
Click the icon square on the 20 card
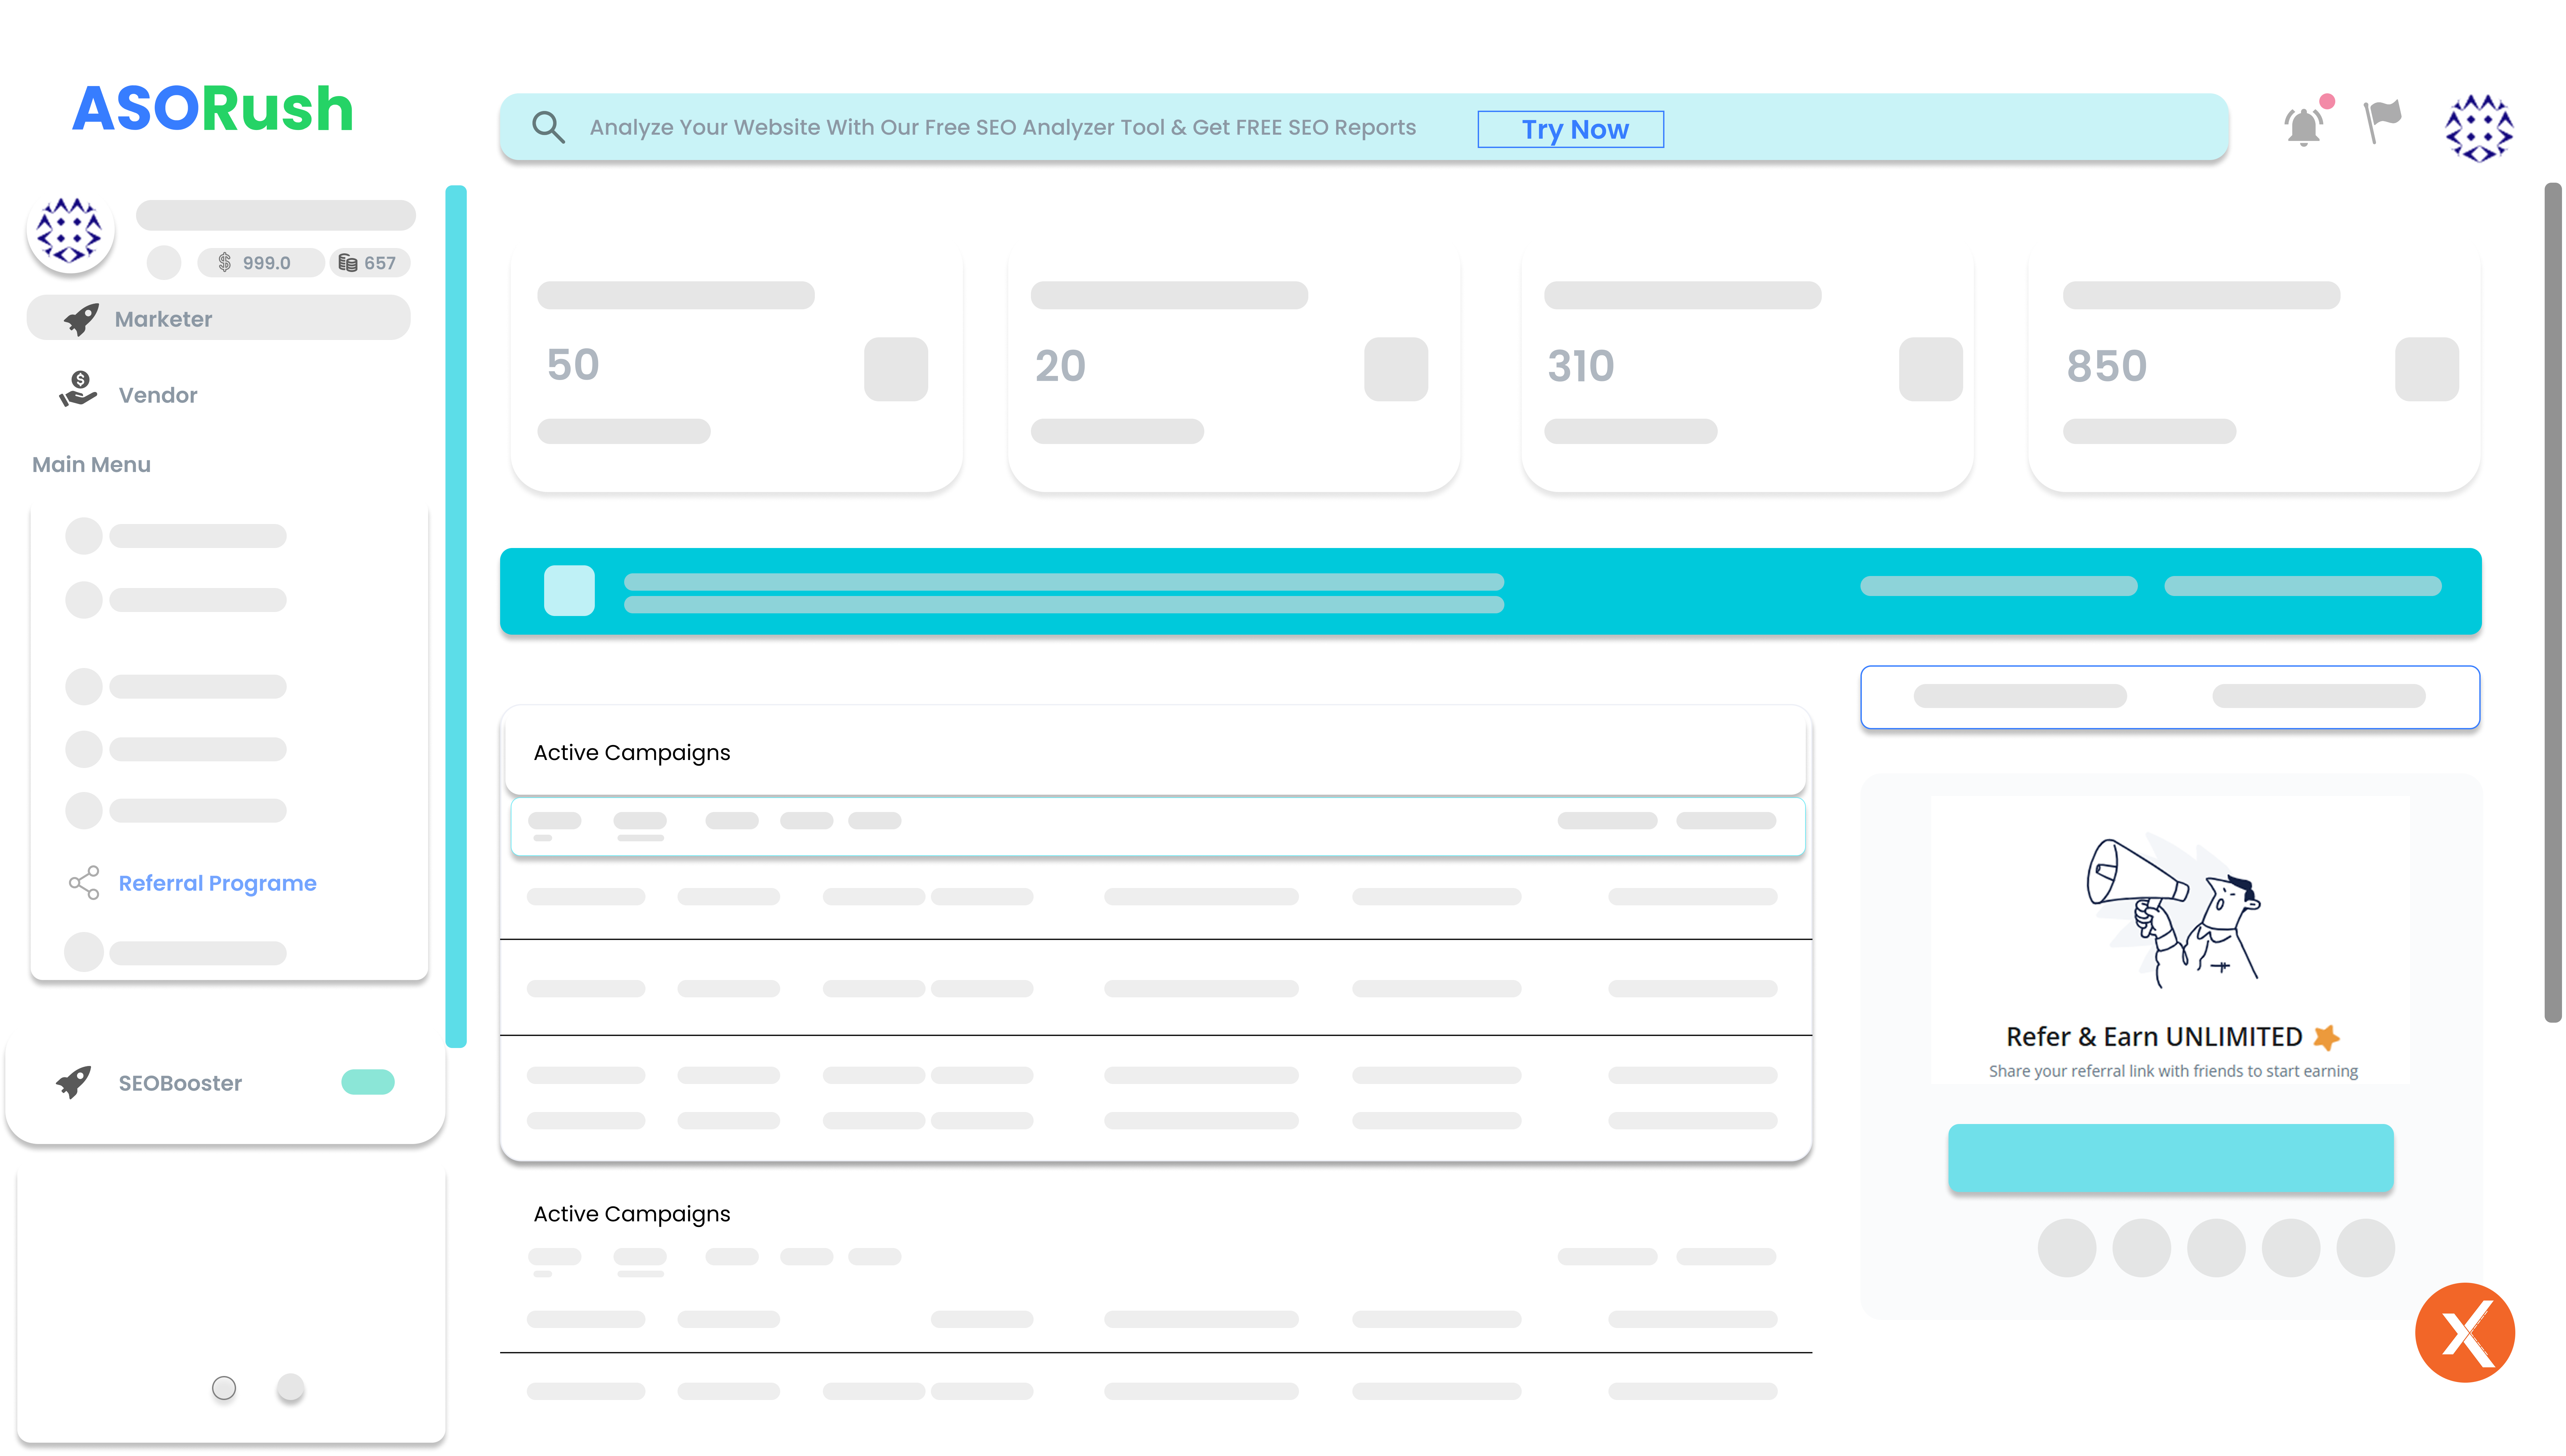1396,369
